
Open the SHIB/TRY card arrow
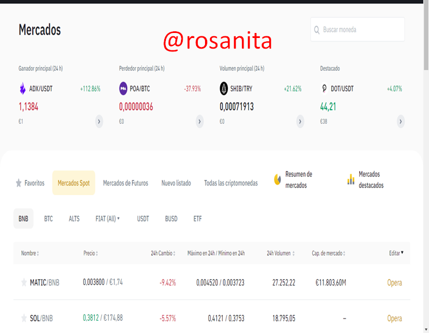[x=300, y=121]
